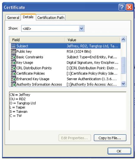Select the Public key row
136x160 pixels.
(66, 52)
